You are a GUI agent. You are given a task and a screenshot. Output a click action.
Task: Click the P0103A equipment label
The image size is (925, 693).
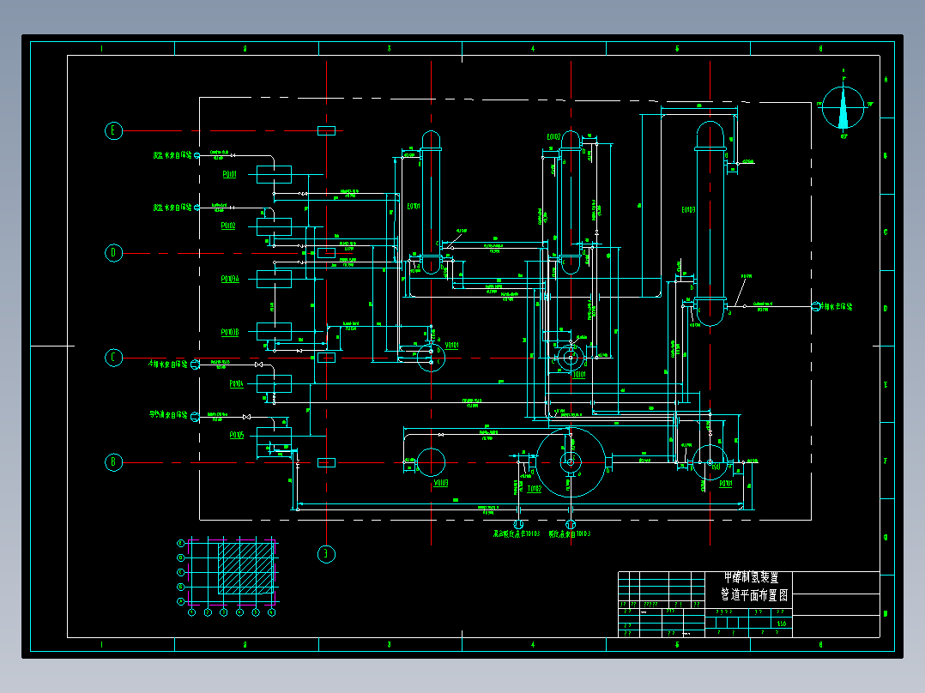230,279
